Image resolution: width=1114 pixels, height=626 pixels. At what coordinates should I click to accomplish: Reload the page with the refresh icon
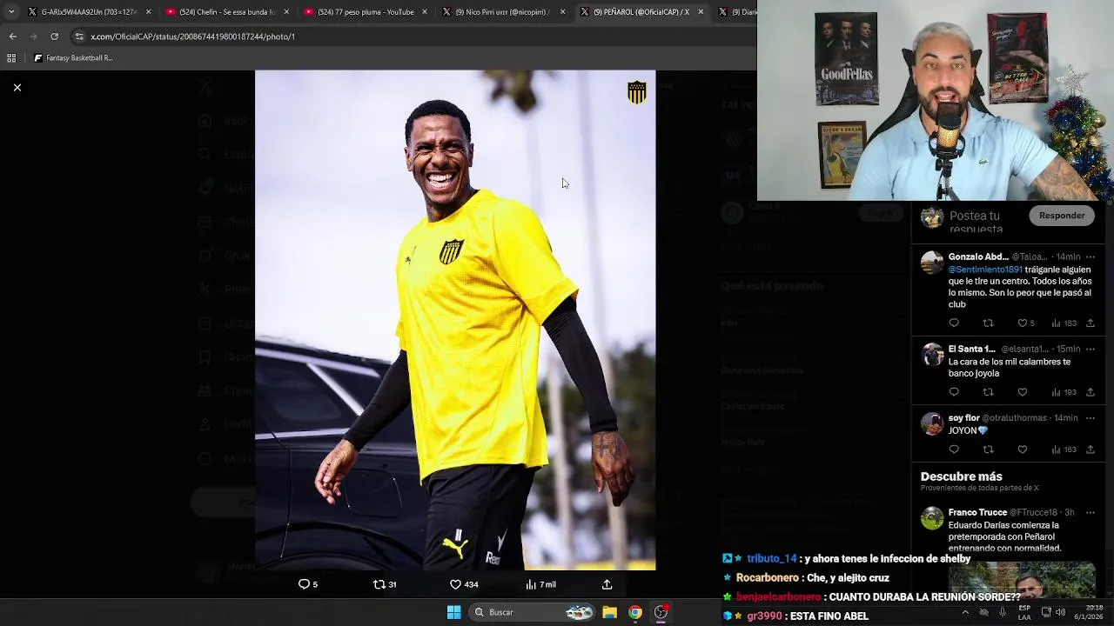click(54, 37)
